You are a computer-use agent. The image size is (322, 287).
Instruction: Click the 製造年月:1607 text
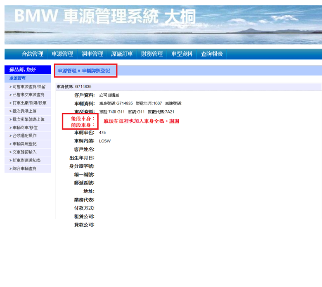tap(149, 103)
